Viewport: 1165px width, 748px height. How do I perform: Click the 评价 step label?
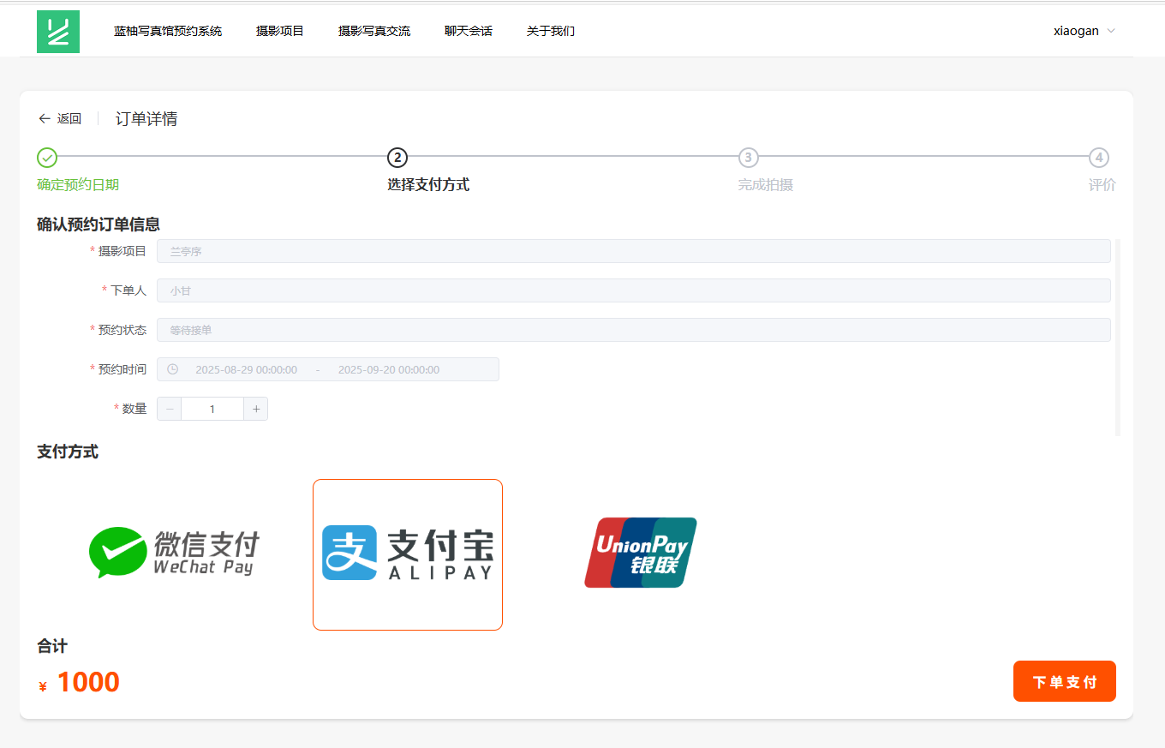click(x=1102, y=184)
